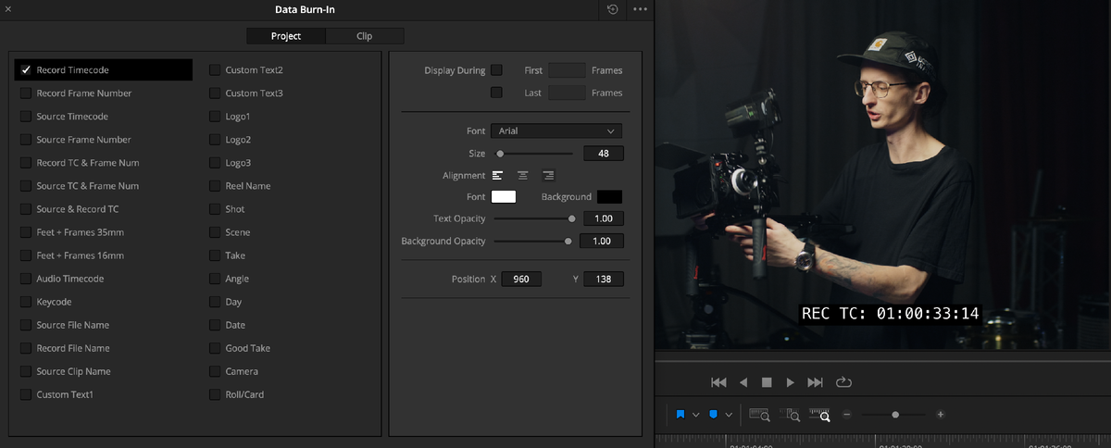Enable Source Timecode checkbox

26,117
